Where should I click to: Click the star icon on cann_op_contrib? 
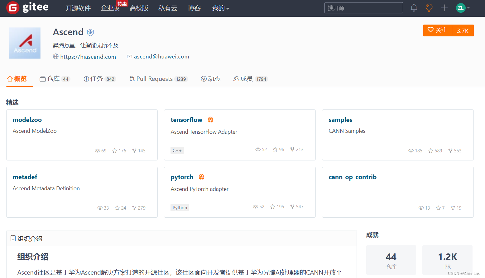pos(438,208)
